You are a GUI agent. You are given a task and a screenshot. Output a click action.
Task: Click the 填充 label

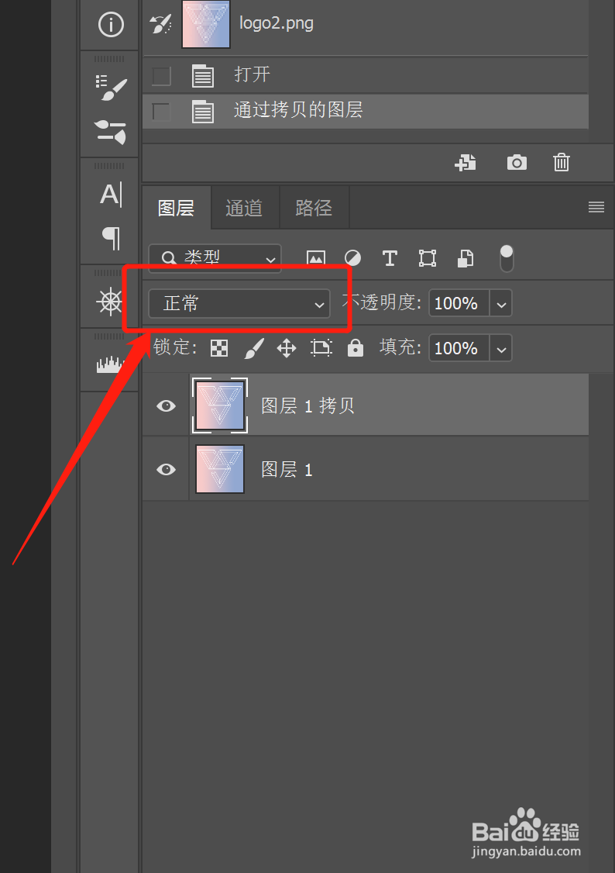tap(400, 347)
